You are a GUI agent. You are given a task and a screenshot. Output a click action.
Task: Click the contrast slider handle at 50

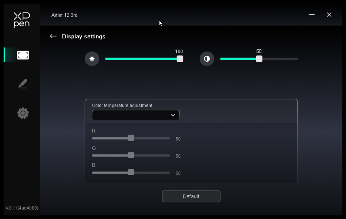click(259, 59)
